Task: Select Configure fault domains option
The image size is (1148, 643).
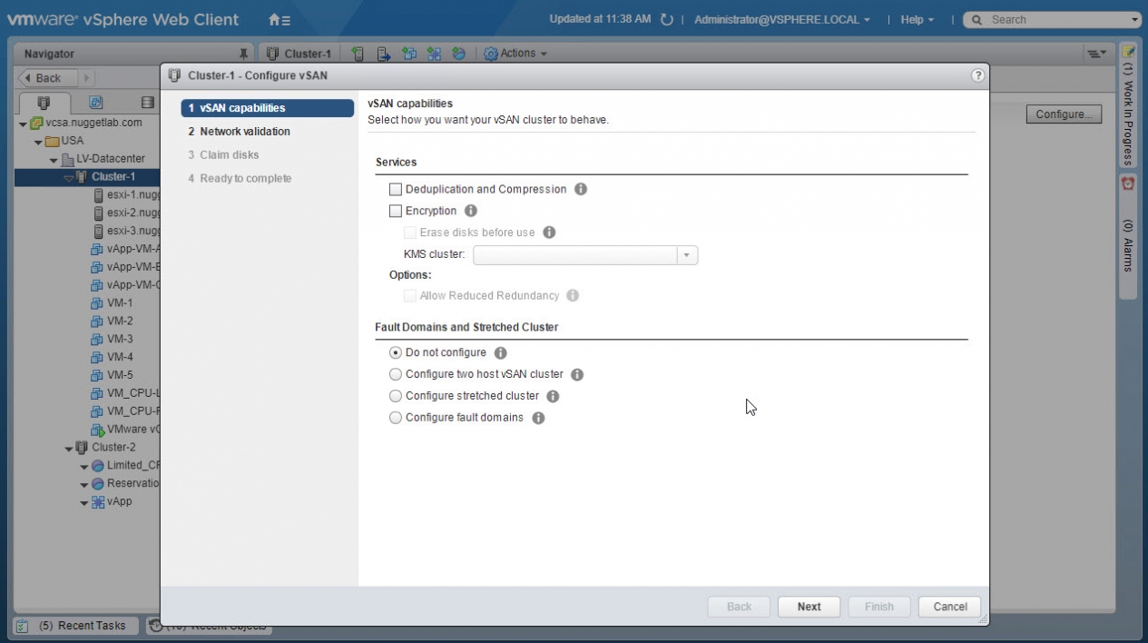Action: [396, 418]
